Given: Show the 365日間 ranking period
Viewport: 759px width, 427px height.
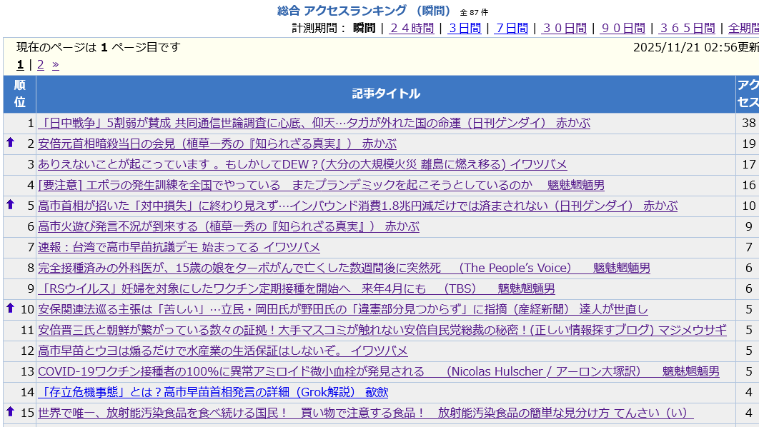Looking at the screenshot, I should pyautogui.click(x=687, y=28).
